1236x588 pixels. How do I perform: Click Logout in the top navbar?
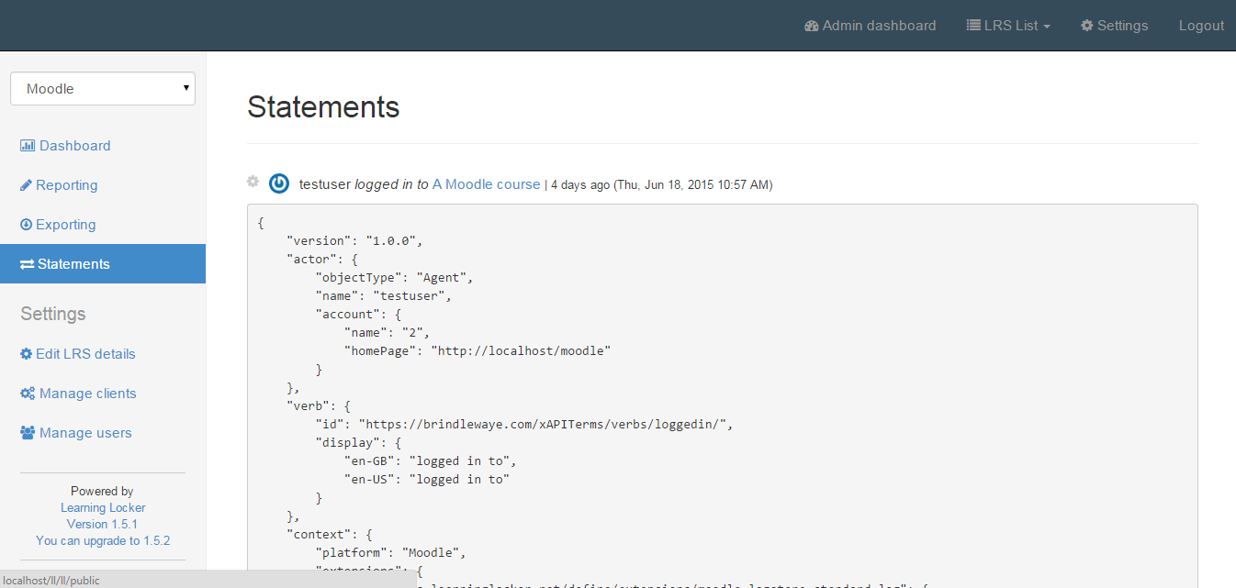1201,26
